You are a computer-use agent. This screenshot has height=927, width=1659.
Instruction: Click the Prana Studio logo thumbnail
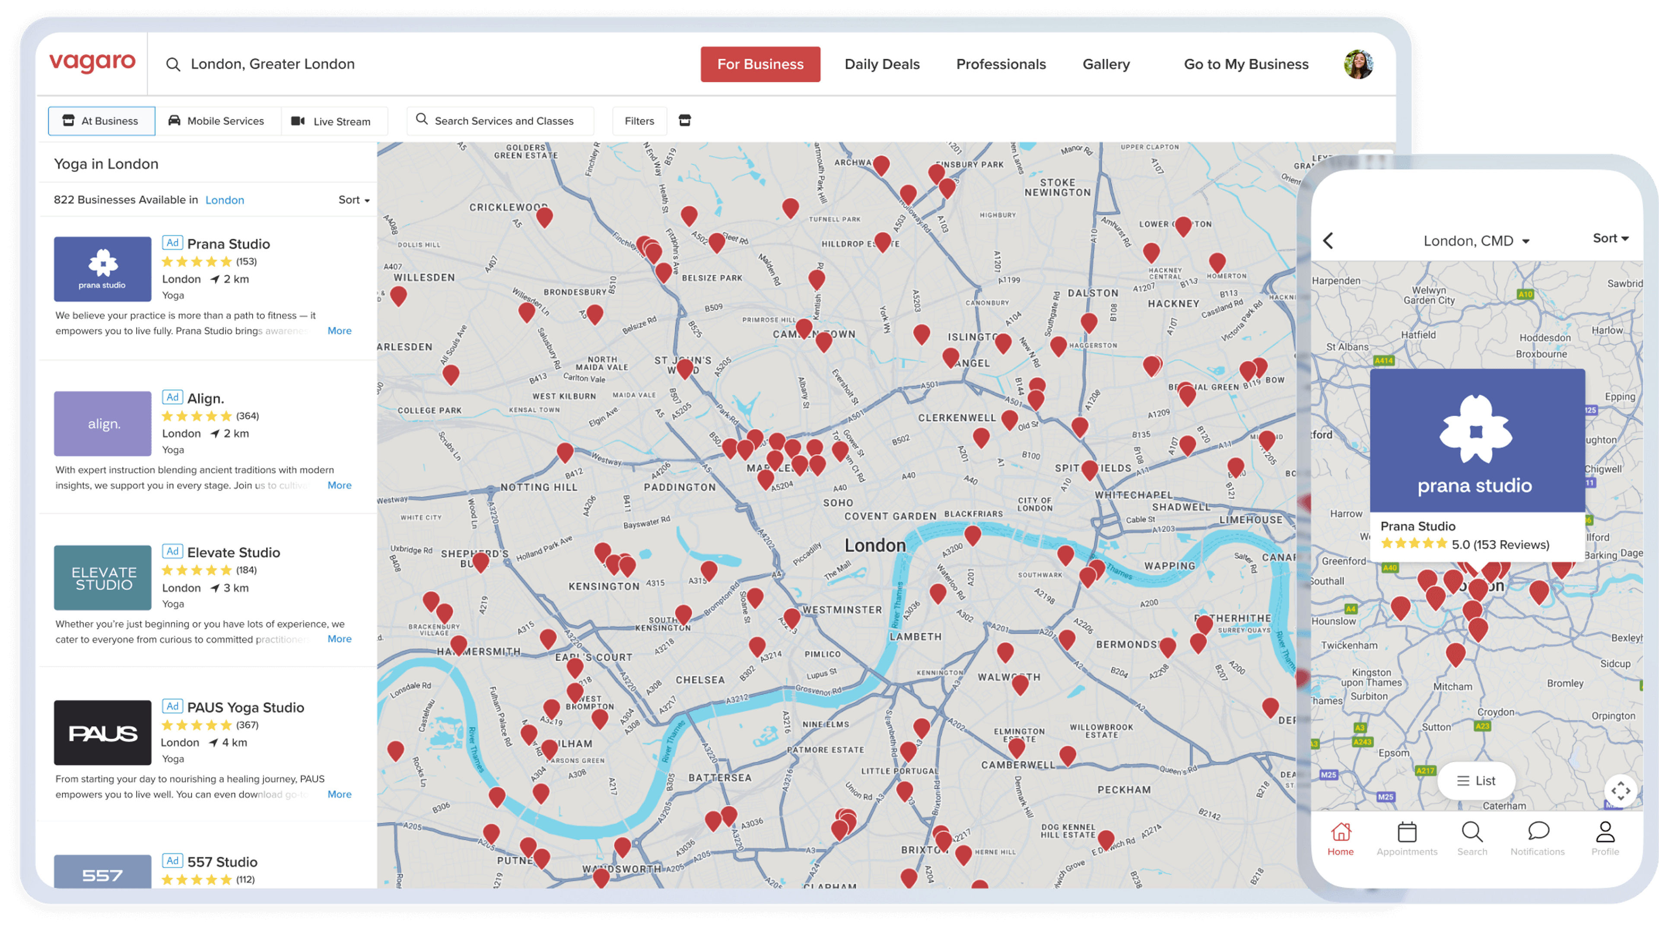(x=102, y=269)
